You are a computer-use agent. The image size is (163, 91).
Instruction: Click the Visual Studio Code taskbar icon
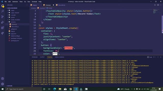[x=76, y=89]
